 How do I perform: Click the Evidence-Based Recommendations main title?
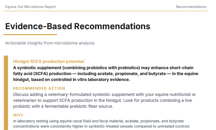[x=78, y=26]
